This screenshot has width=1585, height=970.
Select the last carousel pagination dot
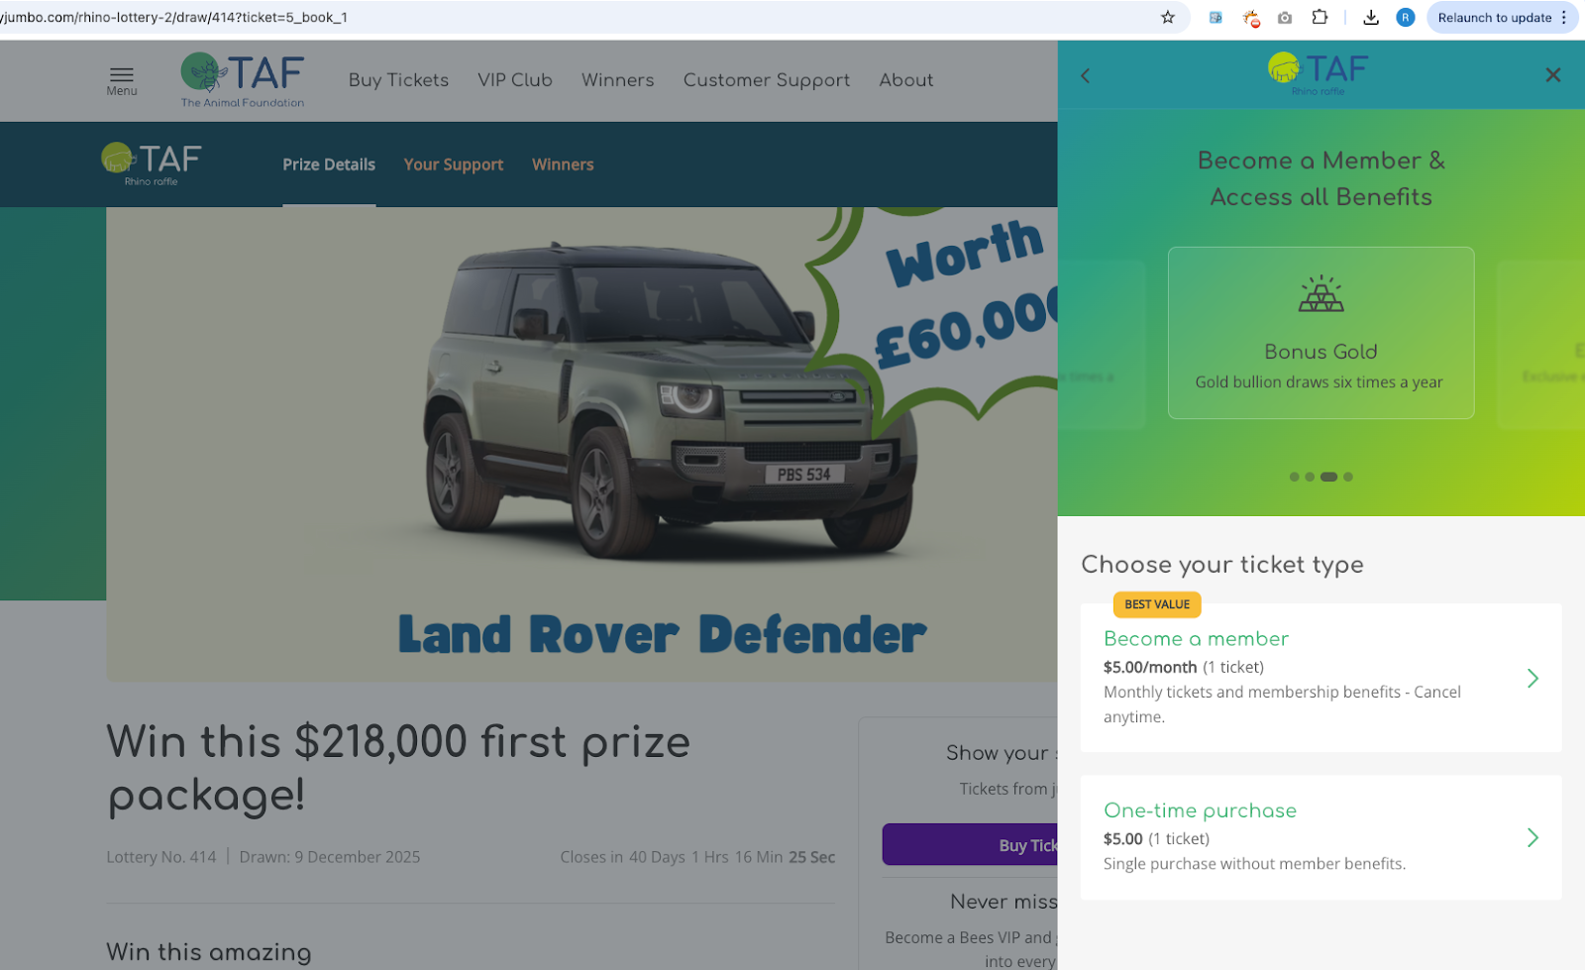click(x=1348, y=477)
